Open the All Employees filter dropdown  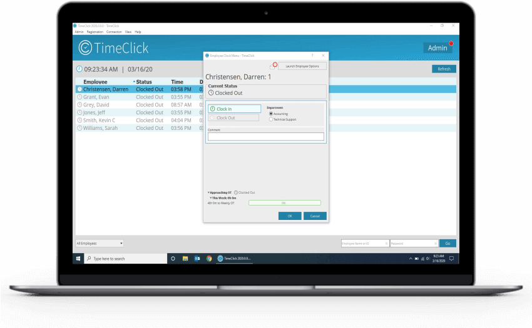[100, 243]
